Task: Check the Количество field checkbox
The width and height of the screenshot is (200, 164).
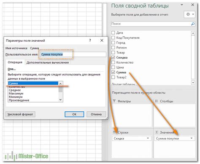Action: click(113, 62)
